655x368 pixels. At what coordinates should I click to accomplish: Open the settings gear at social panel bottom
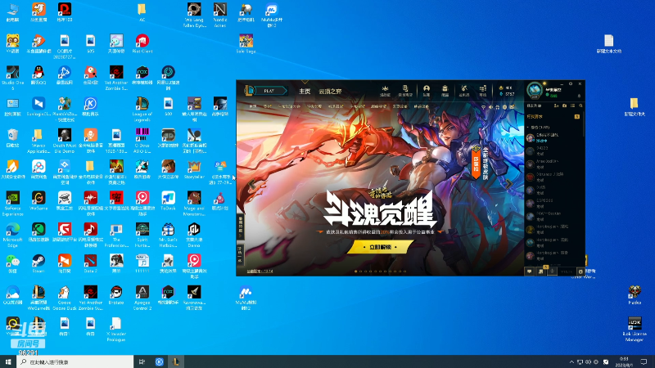pos(580,272)
